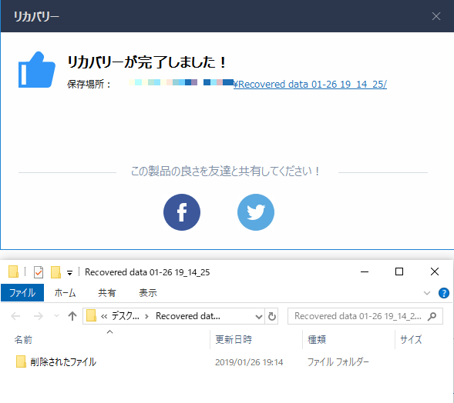
Task: Open the Recovered data save location link
Action: coord(310,84)
